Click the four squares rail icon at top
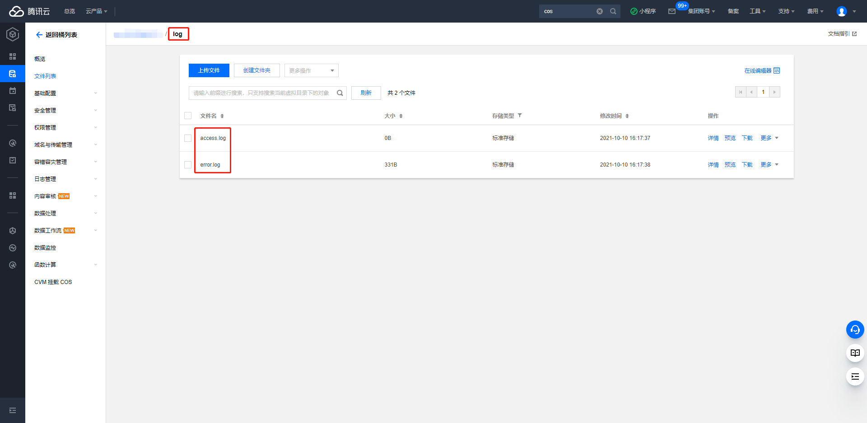This screenshot has width=867, height=423. click(13, 56)
